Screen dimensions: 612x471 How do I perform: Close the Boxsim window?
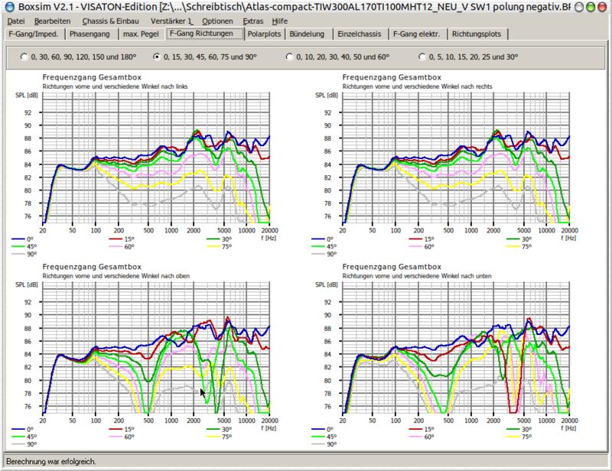pos(603,6)
